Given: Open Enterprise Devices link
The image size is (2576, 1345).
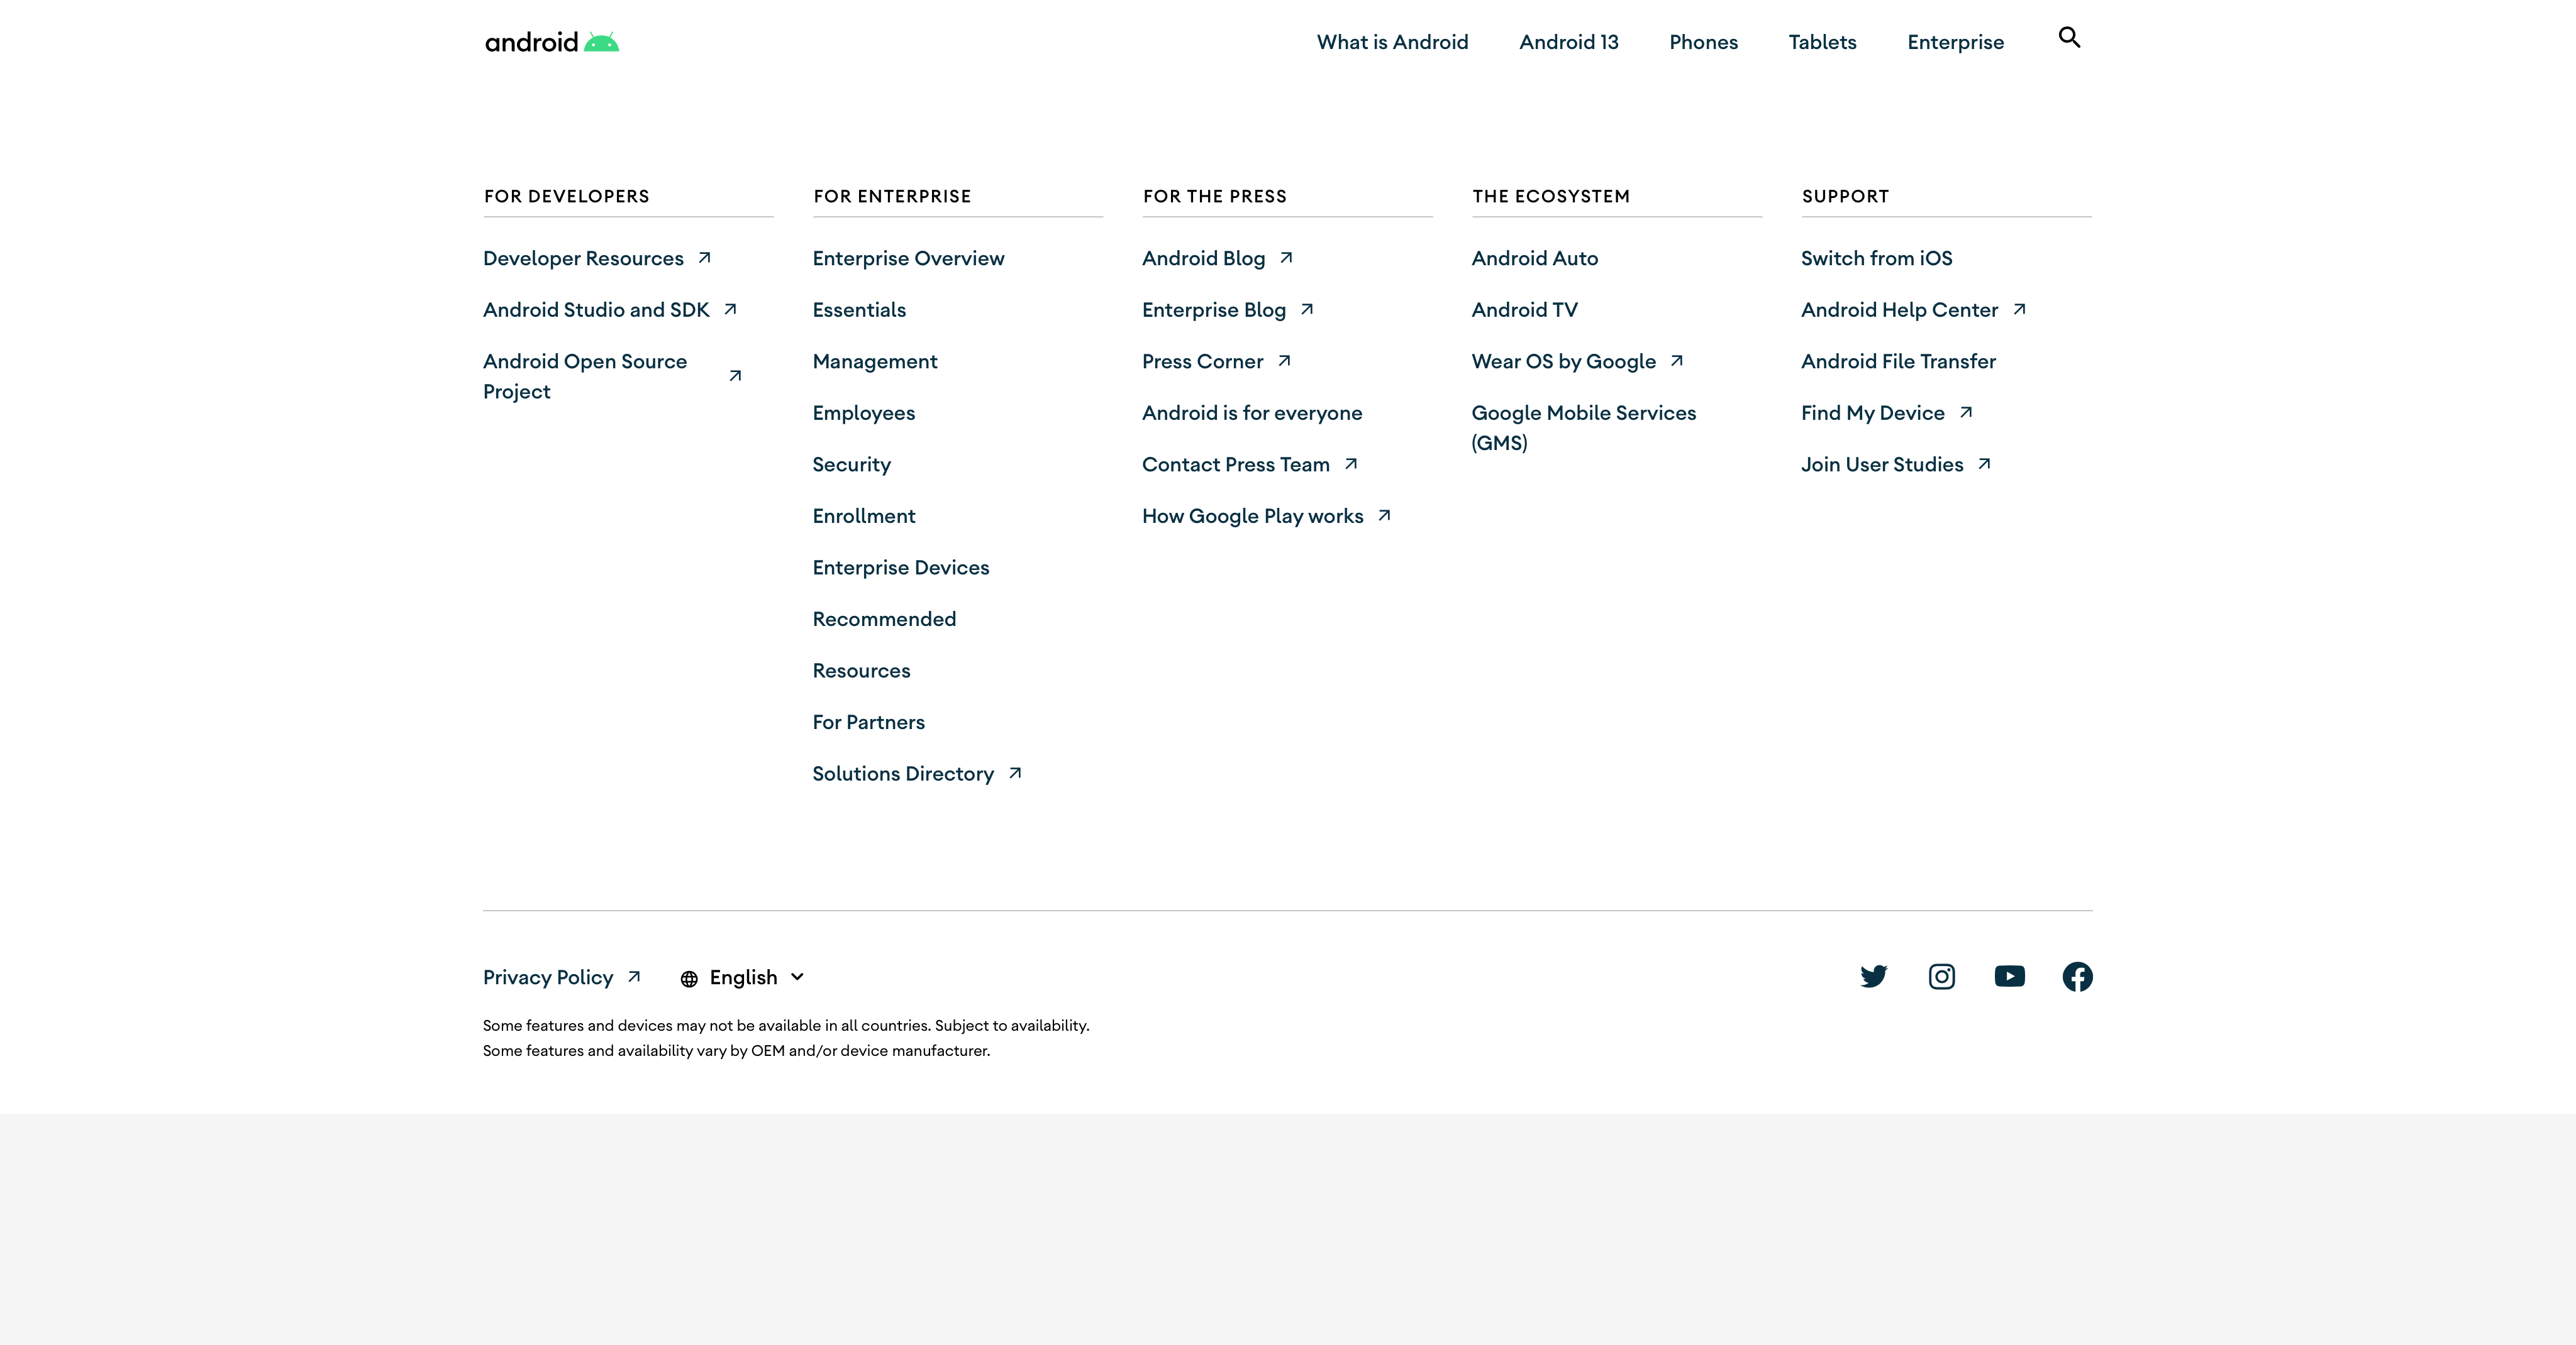Looking at the screenshot, I should (901, 568).
